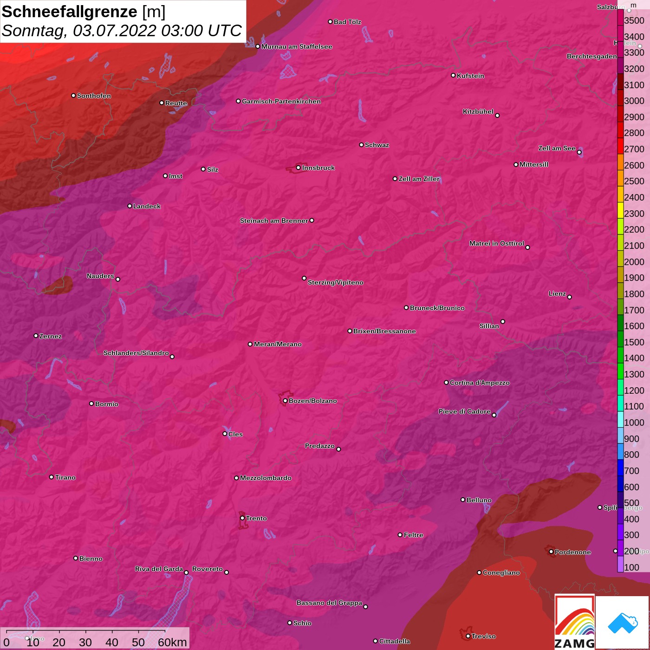650x650 pixels.
Task: Click the Kitzbühel marker dot
Action: pyautogui.click(x=497, y=116)
